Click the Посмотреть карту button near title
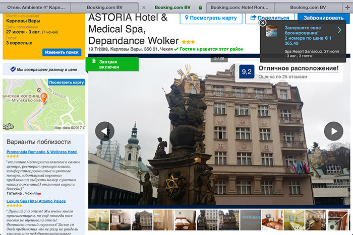This screenshot has height=235, width=353. [x=211, y=18]
